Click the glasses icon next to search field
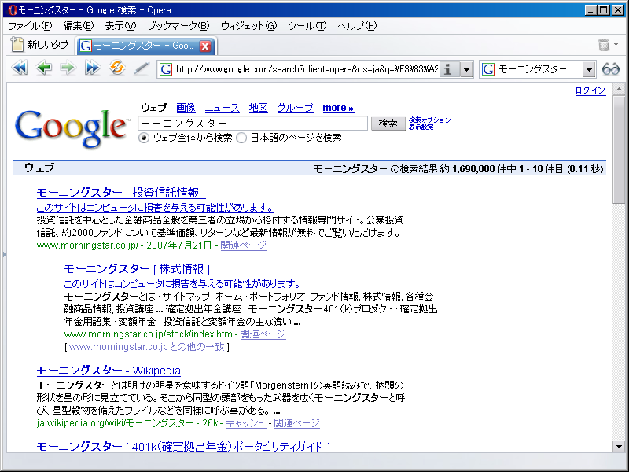The height and width of the screenshot is (472, 629). point(611,69)
